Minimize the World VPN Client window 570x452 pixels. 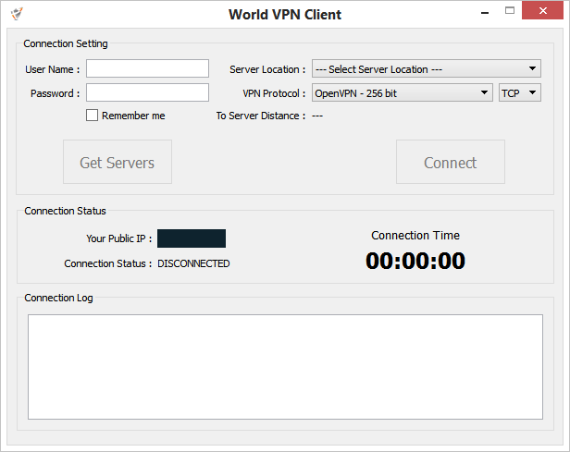pyautogui.click(x=485, y=12)
